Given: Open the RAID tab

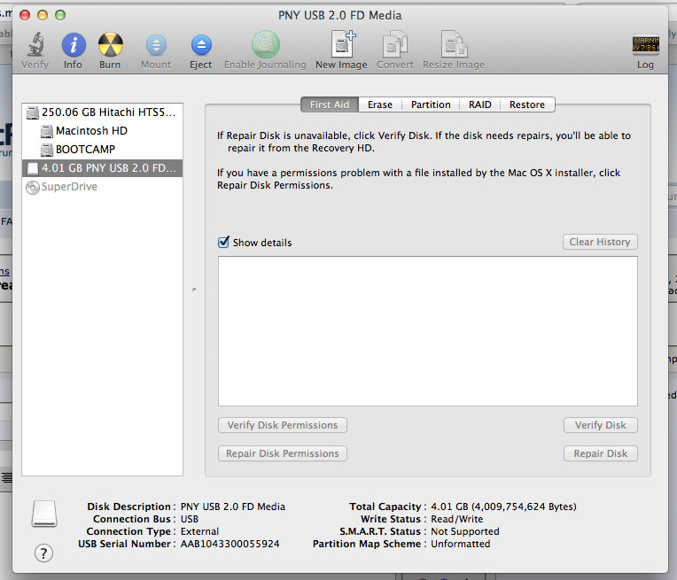Looking at the screenshot, I should [479, 104].
